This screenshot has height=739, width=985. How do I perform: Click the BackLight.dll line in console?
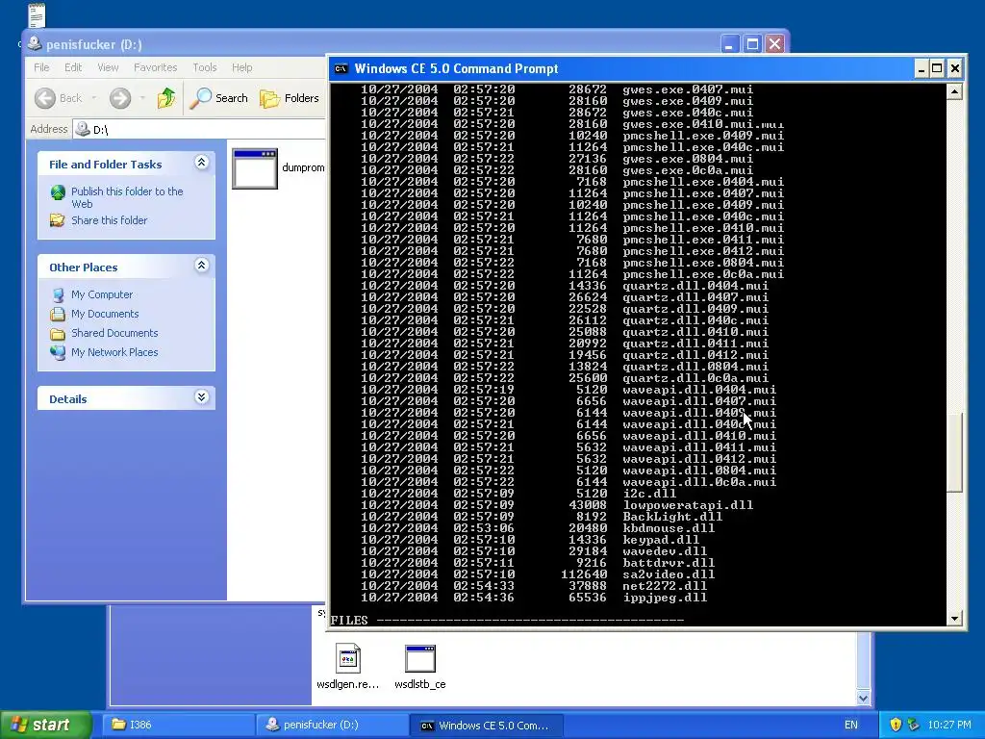point(542,517)
